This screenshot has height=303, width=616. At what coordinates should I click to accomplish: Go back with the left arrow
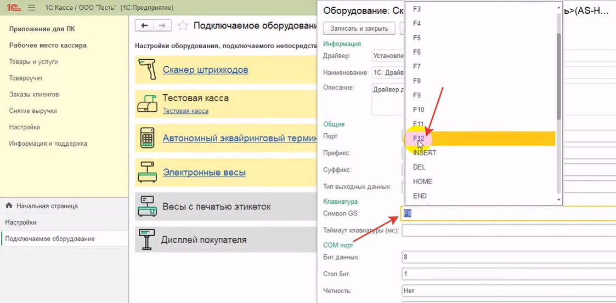click(144, 26)
